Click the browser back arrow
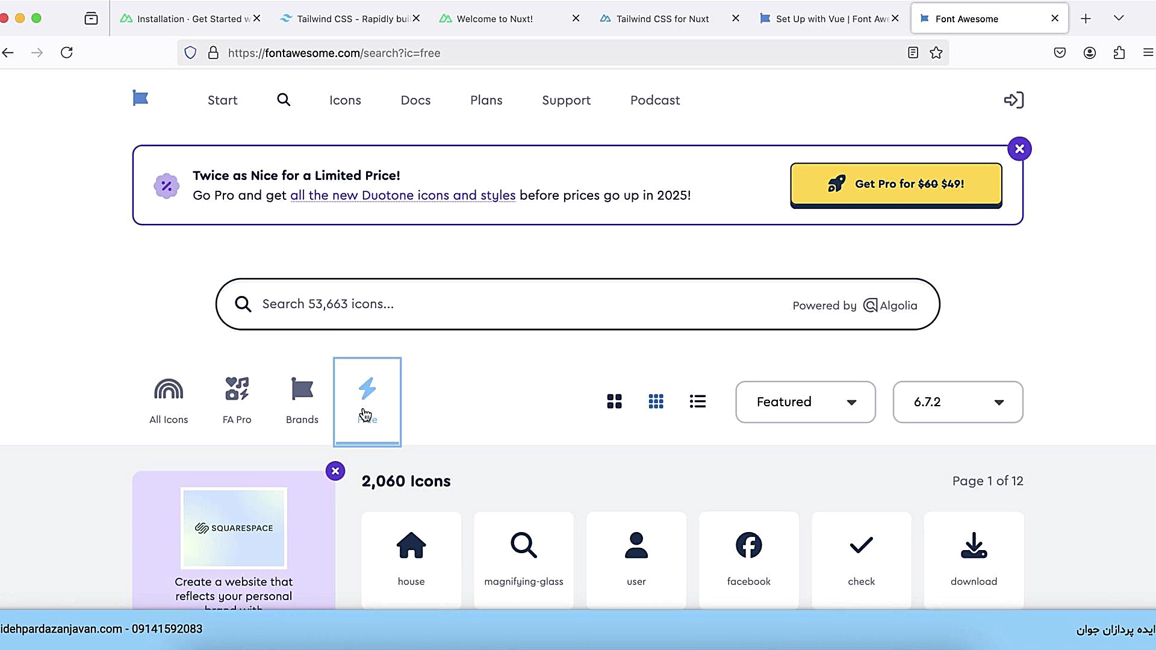Viewport: 1156px width, 650px height. (8, 53)
